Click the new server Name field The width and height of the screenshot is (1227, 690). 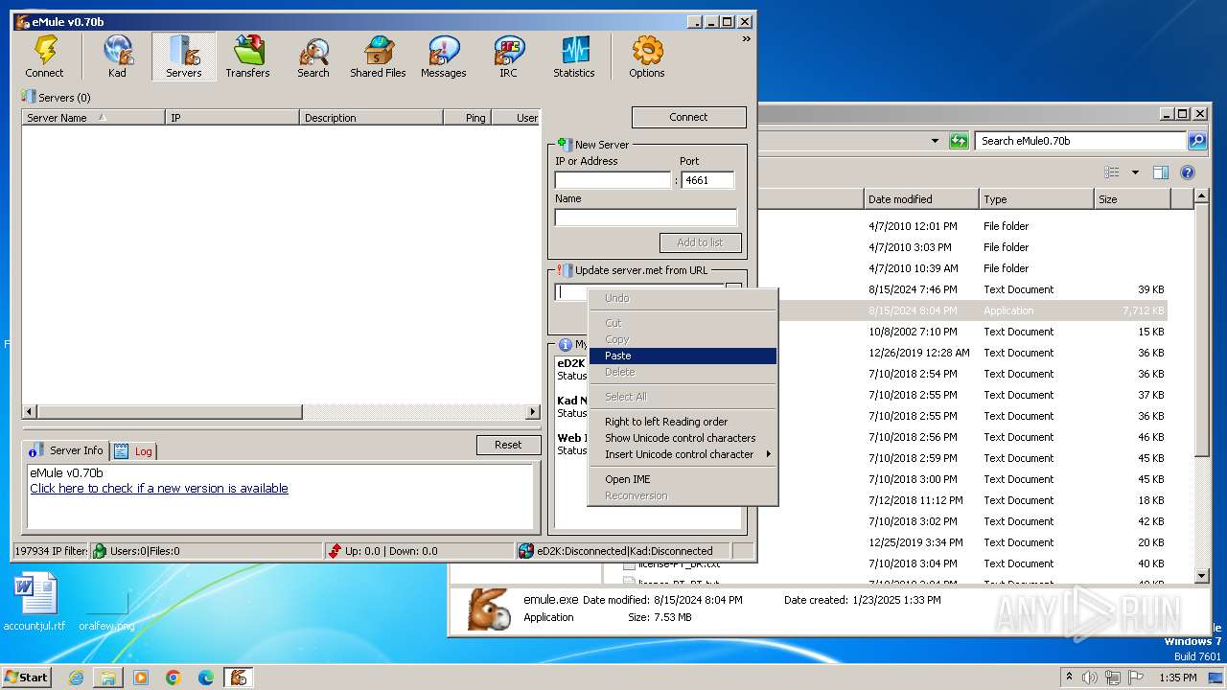pyautogui.click(x=645, y=218)
